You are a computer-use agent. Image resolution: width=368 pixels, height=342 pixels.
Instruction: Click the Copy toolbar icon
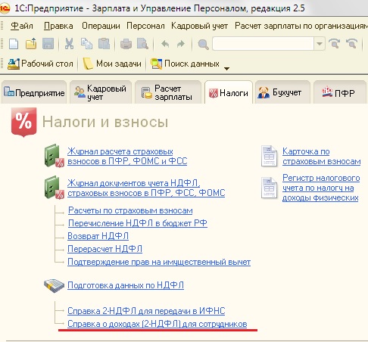86,44
